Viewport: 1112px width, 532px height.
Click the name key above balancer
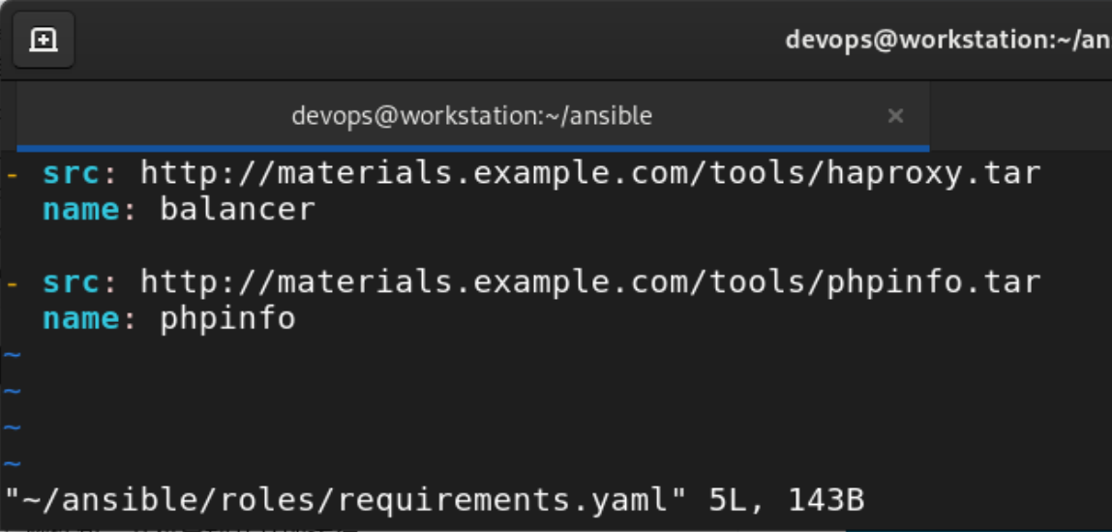pyautogui.click(x=81, y=210)
